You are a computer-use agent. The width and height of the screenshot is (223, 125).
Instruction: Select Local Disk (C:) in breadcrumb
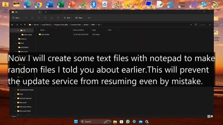tap(46, 25)
